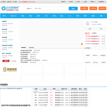Screen dimensions: 107x107
Task: Select the 12.0mm row in price table
Action: (60, 98)
